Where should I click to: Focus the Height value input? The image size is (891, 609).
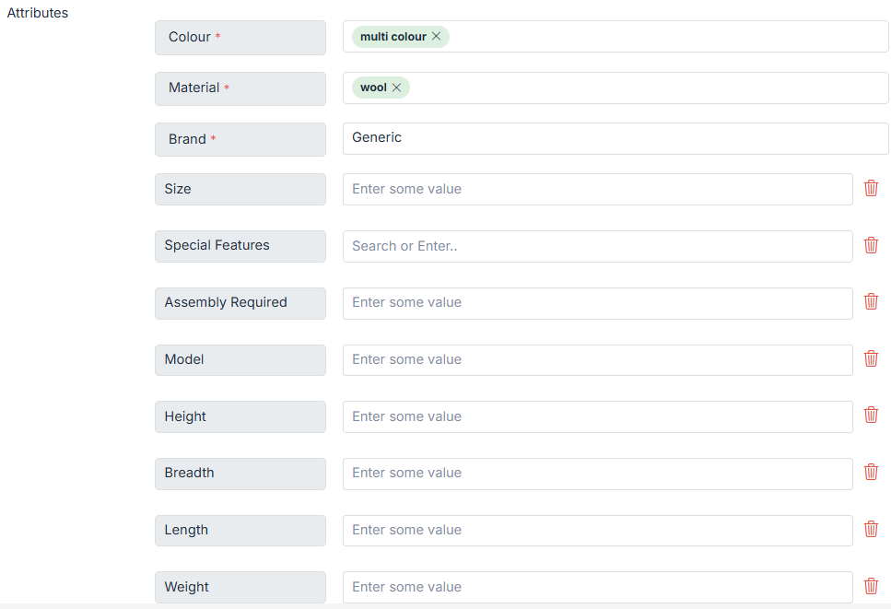point(597,416)
